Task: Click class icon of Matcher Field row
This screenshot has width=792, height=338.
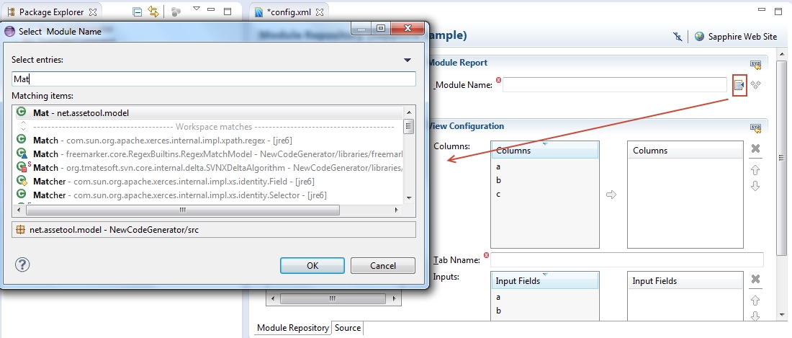Action: (22, 180)
